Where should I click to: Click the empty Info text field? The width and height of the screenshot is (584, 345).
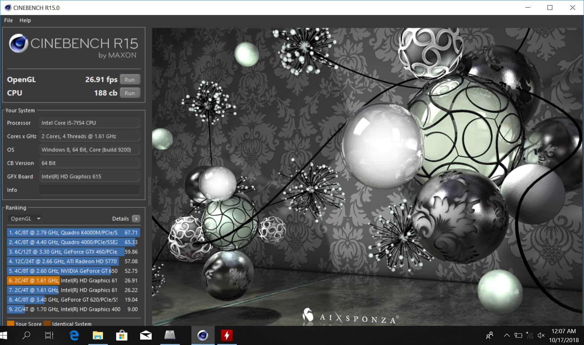click(x=89, y=190)
